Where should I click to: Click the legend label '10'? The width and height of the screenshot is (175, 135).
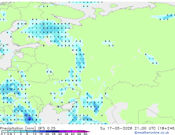[x=35, y=134]
